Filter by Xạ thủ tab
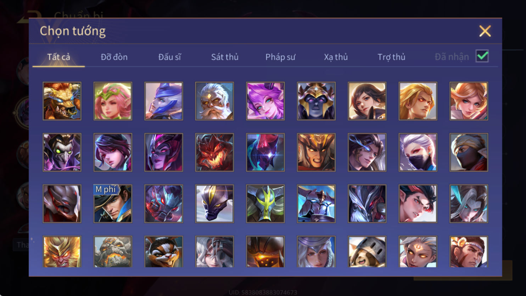This screenshot has width=526, height=296. tap(336, 57)
